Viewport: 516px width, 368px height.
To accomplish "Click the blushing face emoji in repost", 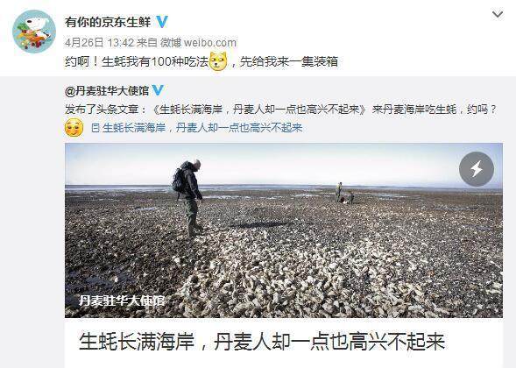I will tap(74, 128).
